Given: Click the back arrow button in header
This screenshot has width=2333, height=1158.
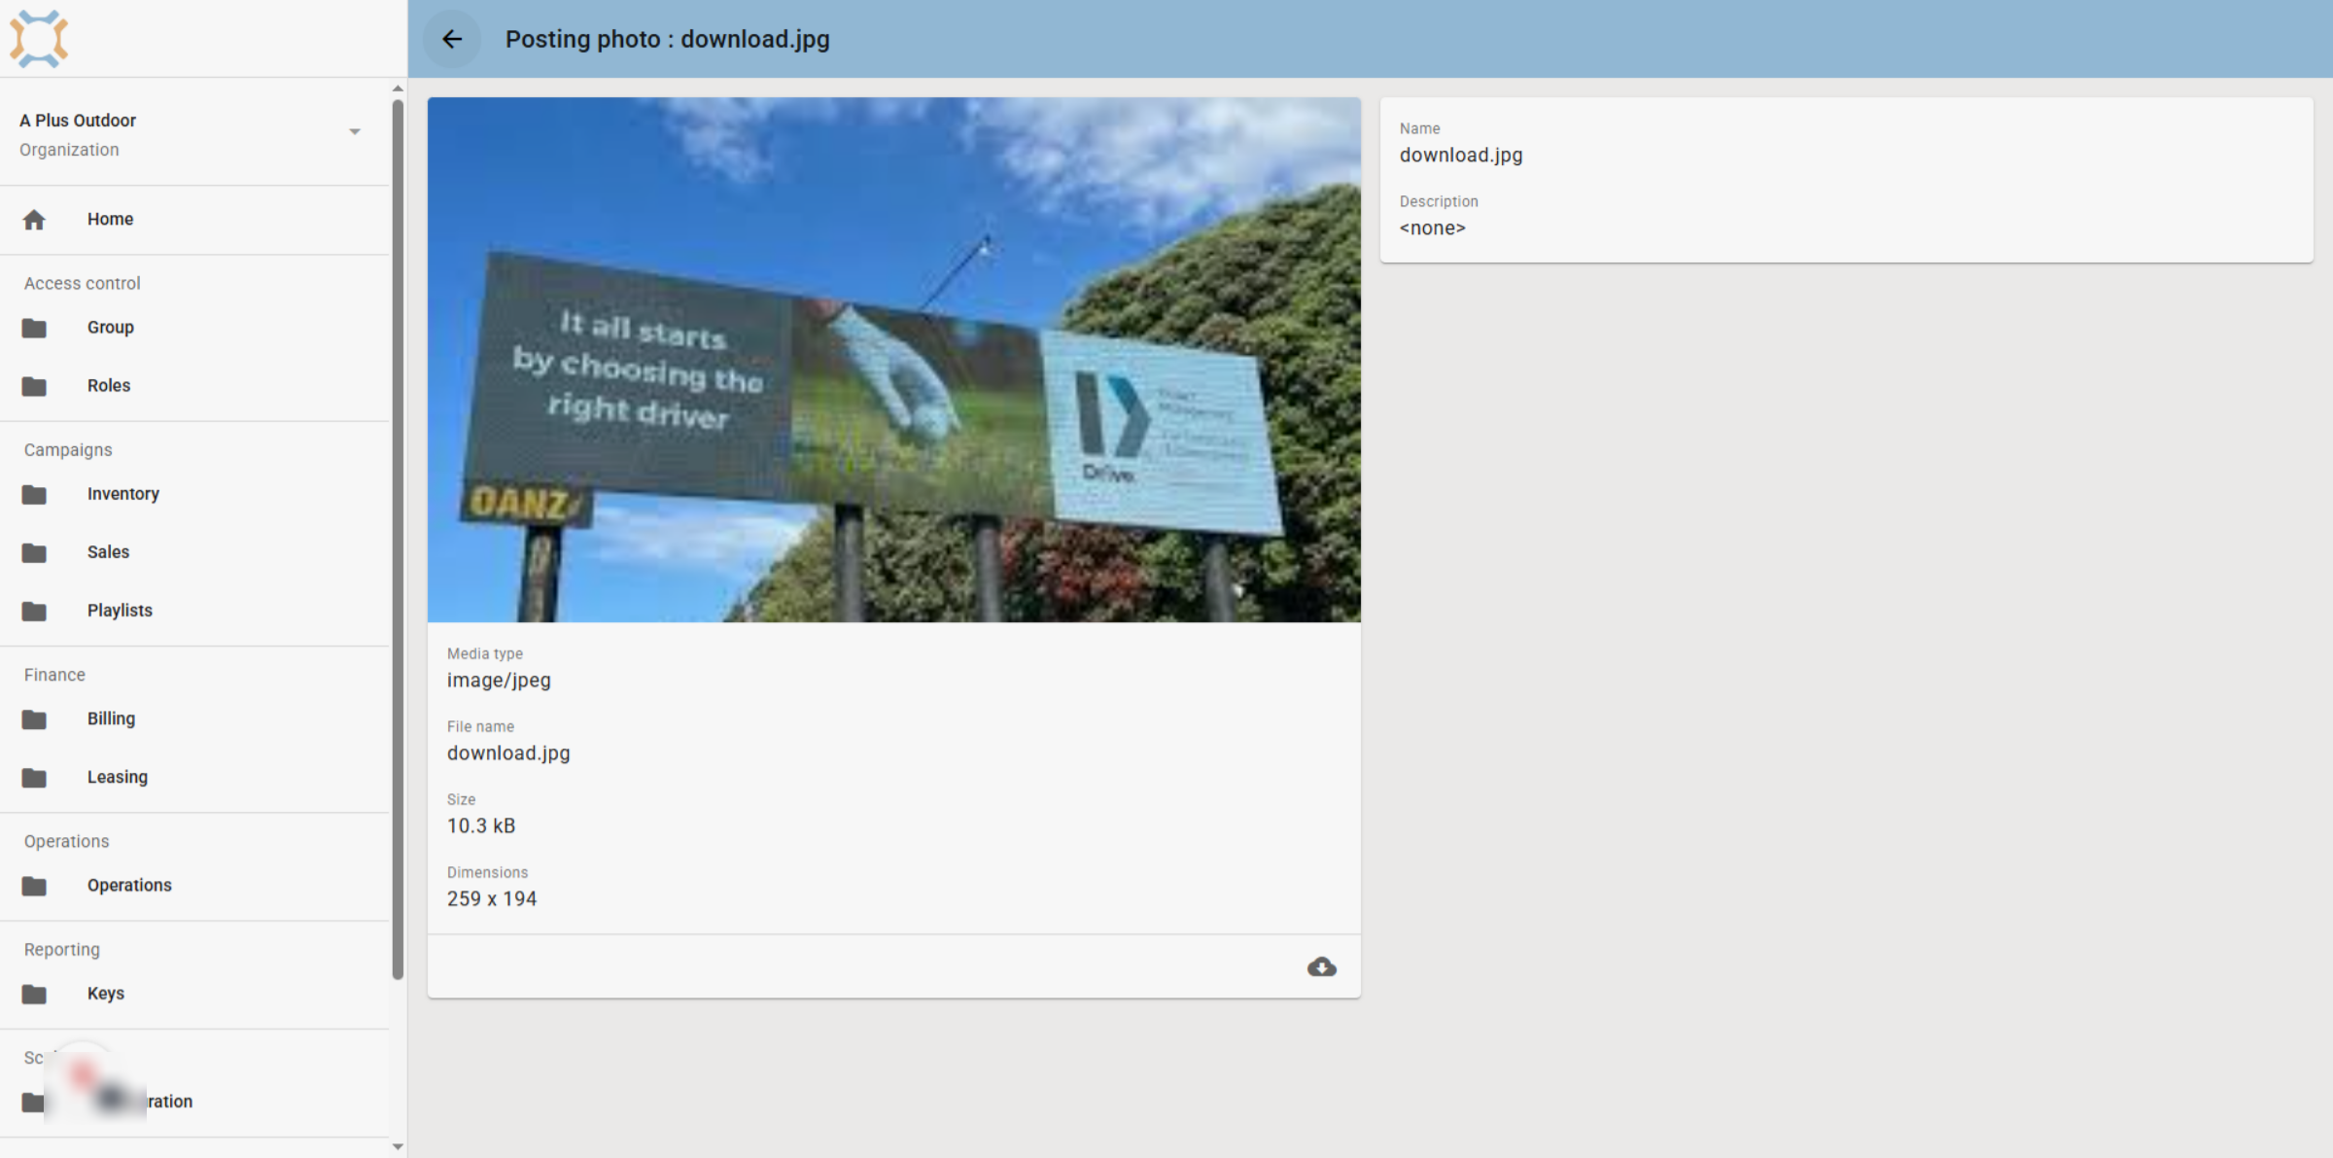Looking at the screenshot, I should coord(452,39).
